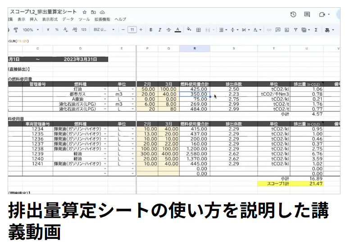This screenshot has width=345, height=242.
Task: Open the BIZ U... font dropdown
Action: click(x=102, y=30)
